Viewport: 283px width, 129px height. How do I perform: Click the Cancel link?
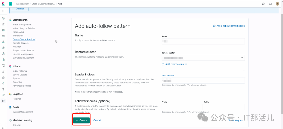click(97, 120)
